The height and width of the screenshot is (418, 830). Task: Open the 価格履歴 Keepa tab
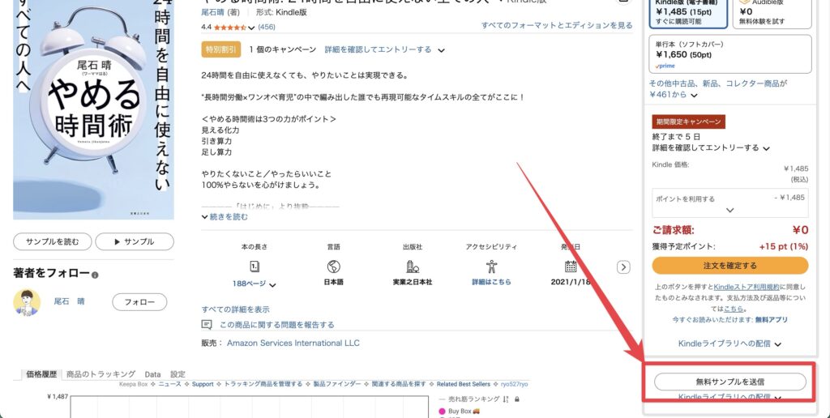pos(41,374)
